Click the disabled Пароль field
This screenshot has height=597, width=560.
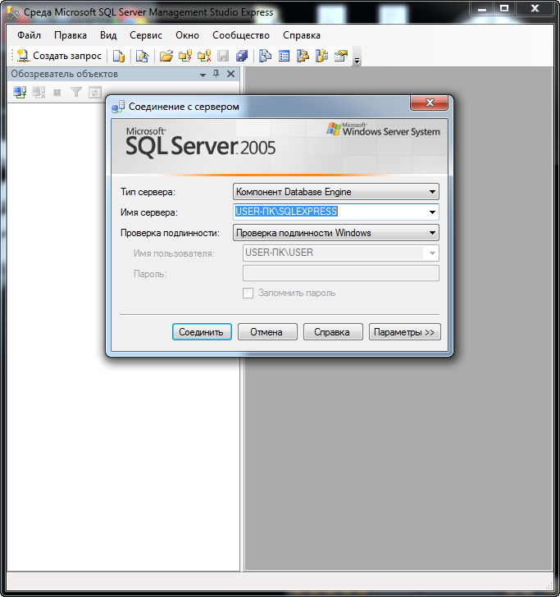[x=341, y=273]
